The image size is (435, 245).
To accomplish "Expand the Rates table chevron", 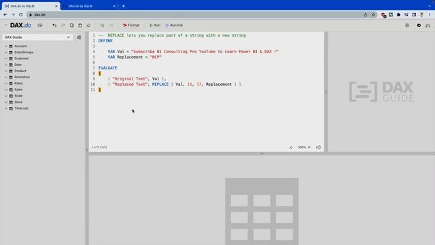I will pos(6,83).
